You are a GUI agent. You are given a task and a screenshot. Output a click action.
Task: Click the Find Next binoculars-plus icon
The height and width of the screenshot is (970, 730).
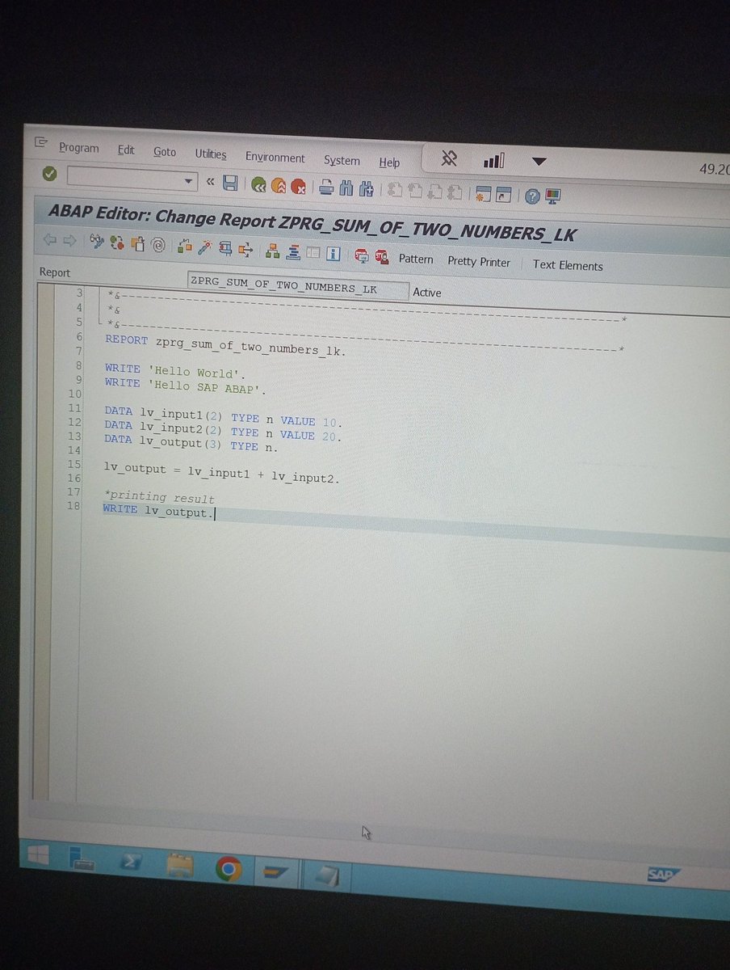[366, 190]
